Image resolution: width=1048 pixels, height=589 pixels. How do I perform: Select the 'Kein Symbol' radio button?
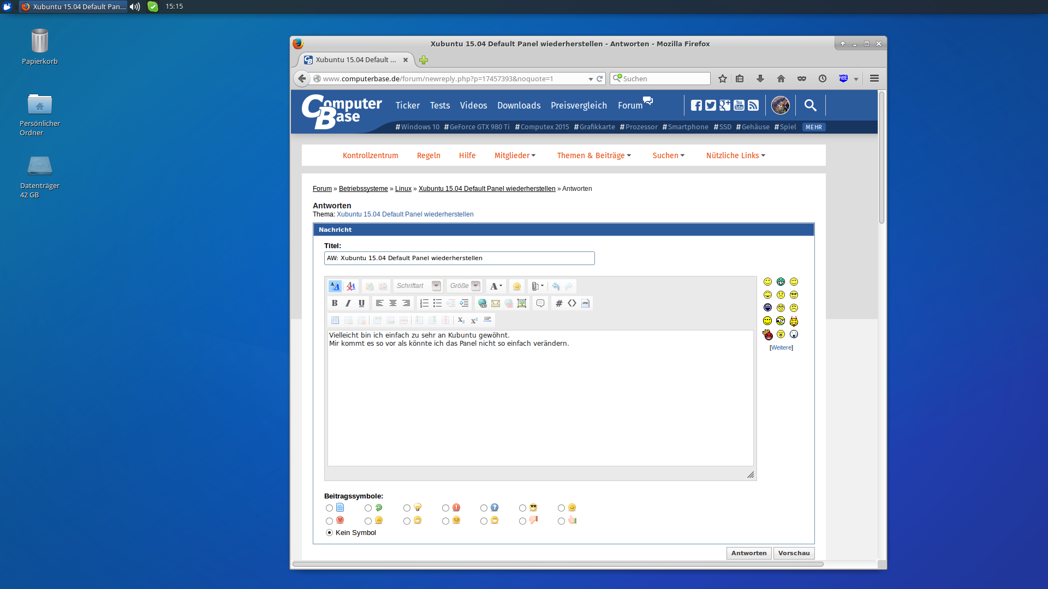click(x=329, y=533)
